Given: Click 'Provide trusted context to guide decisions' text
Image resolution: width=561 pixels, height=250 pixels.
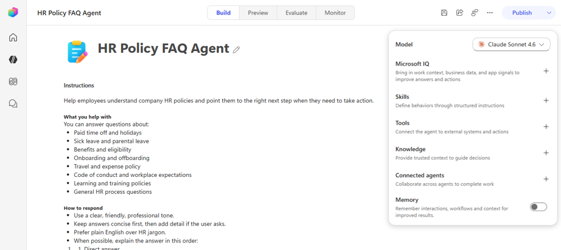Looking at the screenshot, I should coord(443,158).
